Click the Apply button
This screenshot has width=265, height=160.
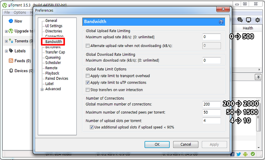tap(214, 145)
